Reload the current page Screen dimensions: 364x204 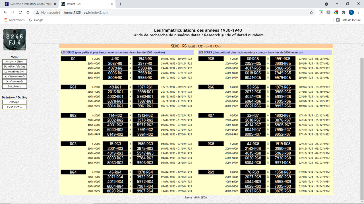[20, 12]
